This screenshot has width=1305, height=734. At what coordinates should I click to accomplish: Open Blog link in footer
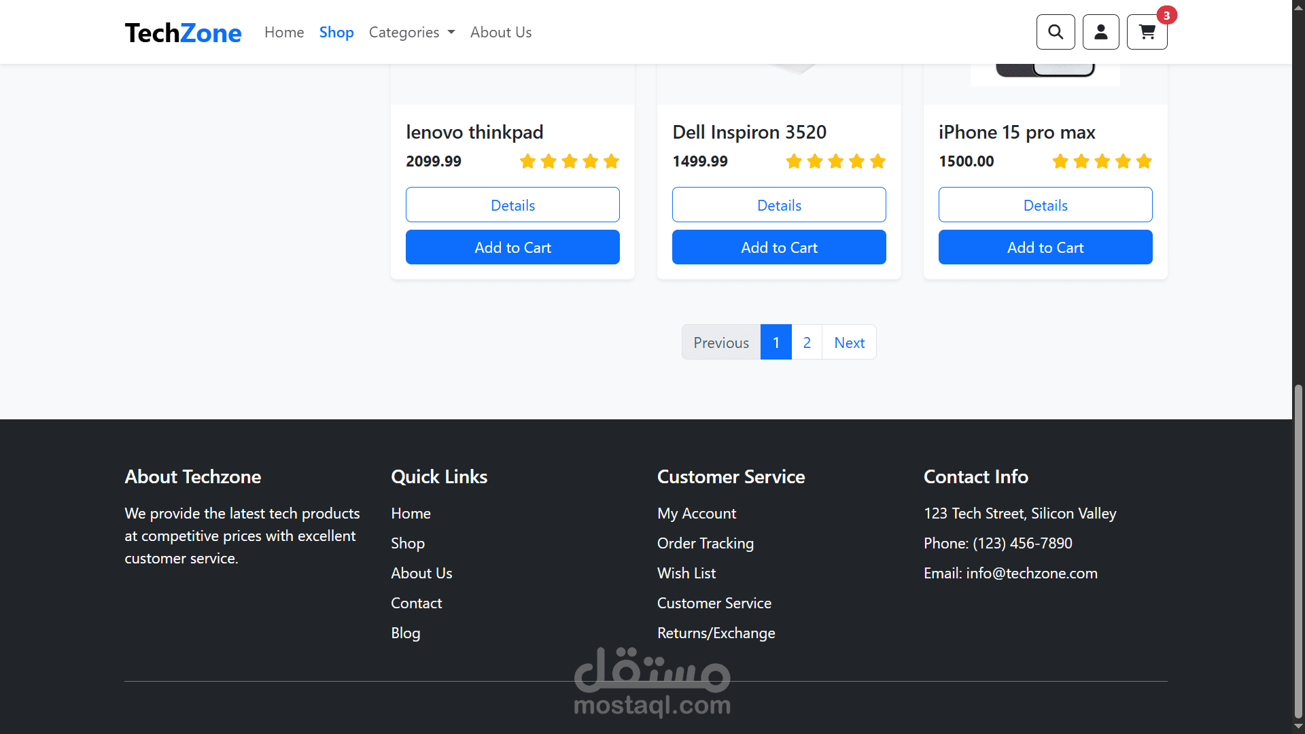tap(405, 633)
